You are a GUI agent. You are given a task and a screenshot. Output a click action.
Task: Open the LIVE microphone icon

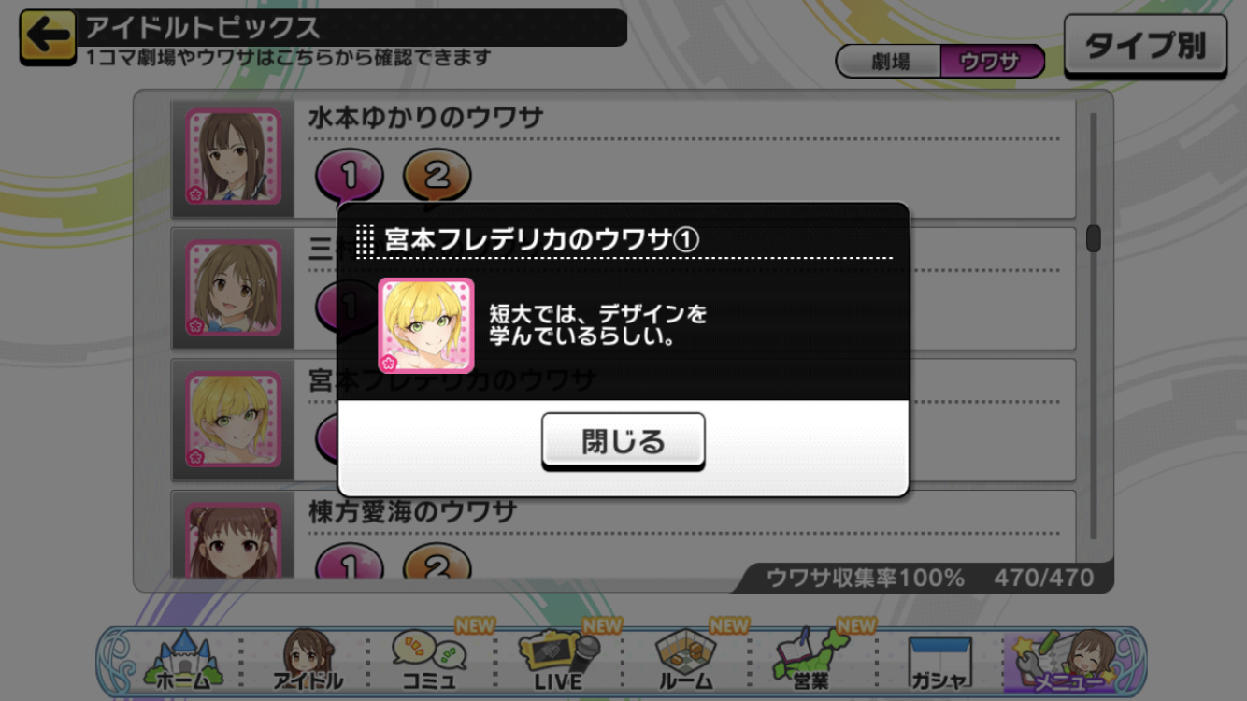(558, 660)
